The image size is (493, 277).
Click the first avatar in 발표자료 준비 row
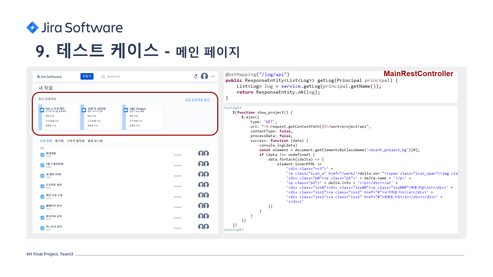click(x=201, y=216)
